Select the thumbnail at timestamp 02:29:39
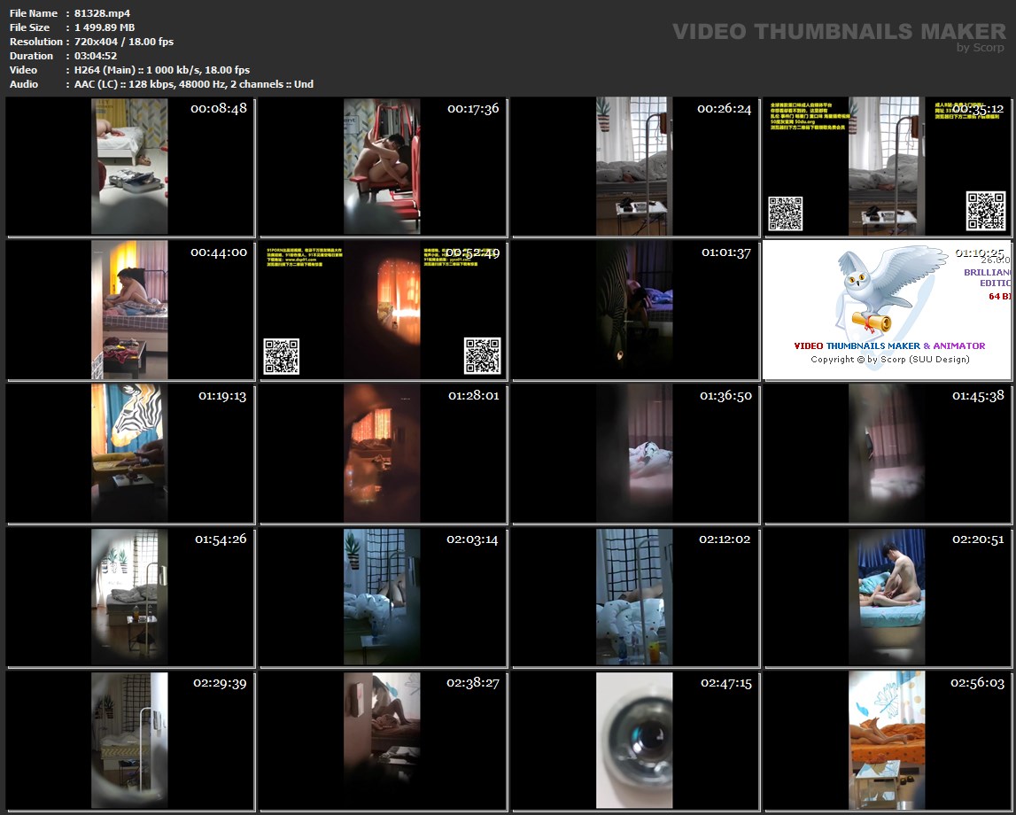 point(129,740)
